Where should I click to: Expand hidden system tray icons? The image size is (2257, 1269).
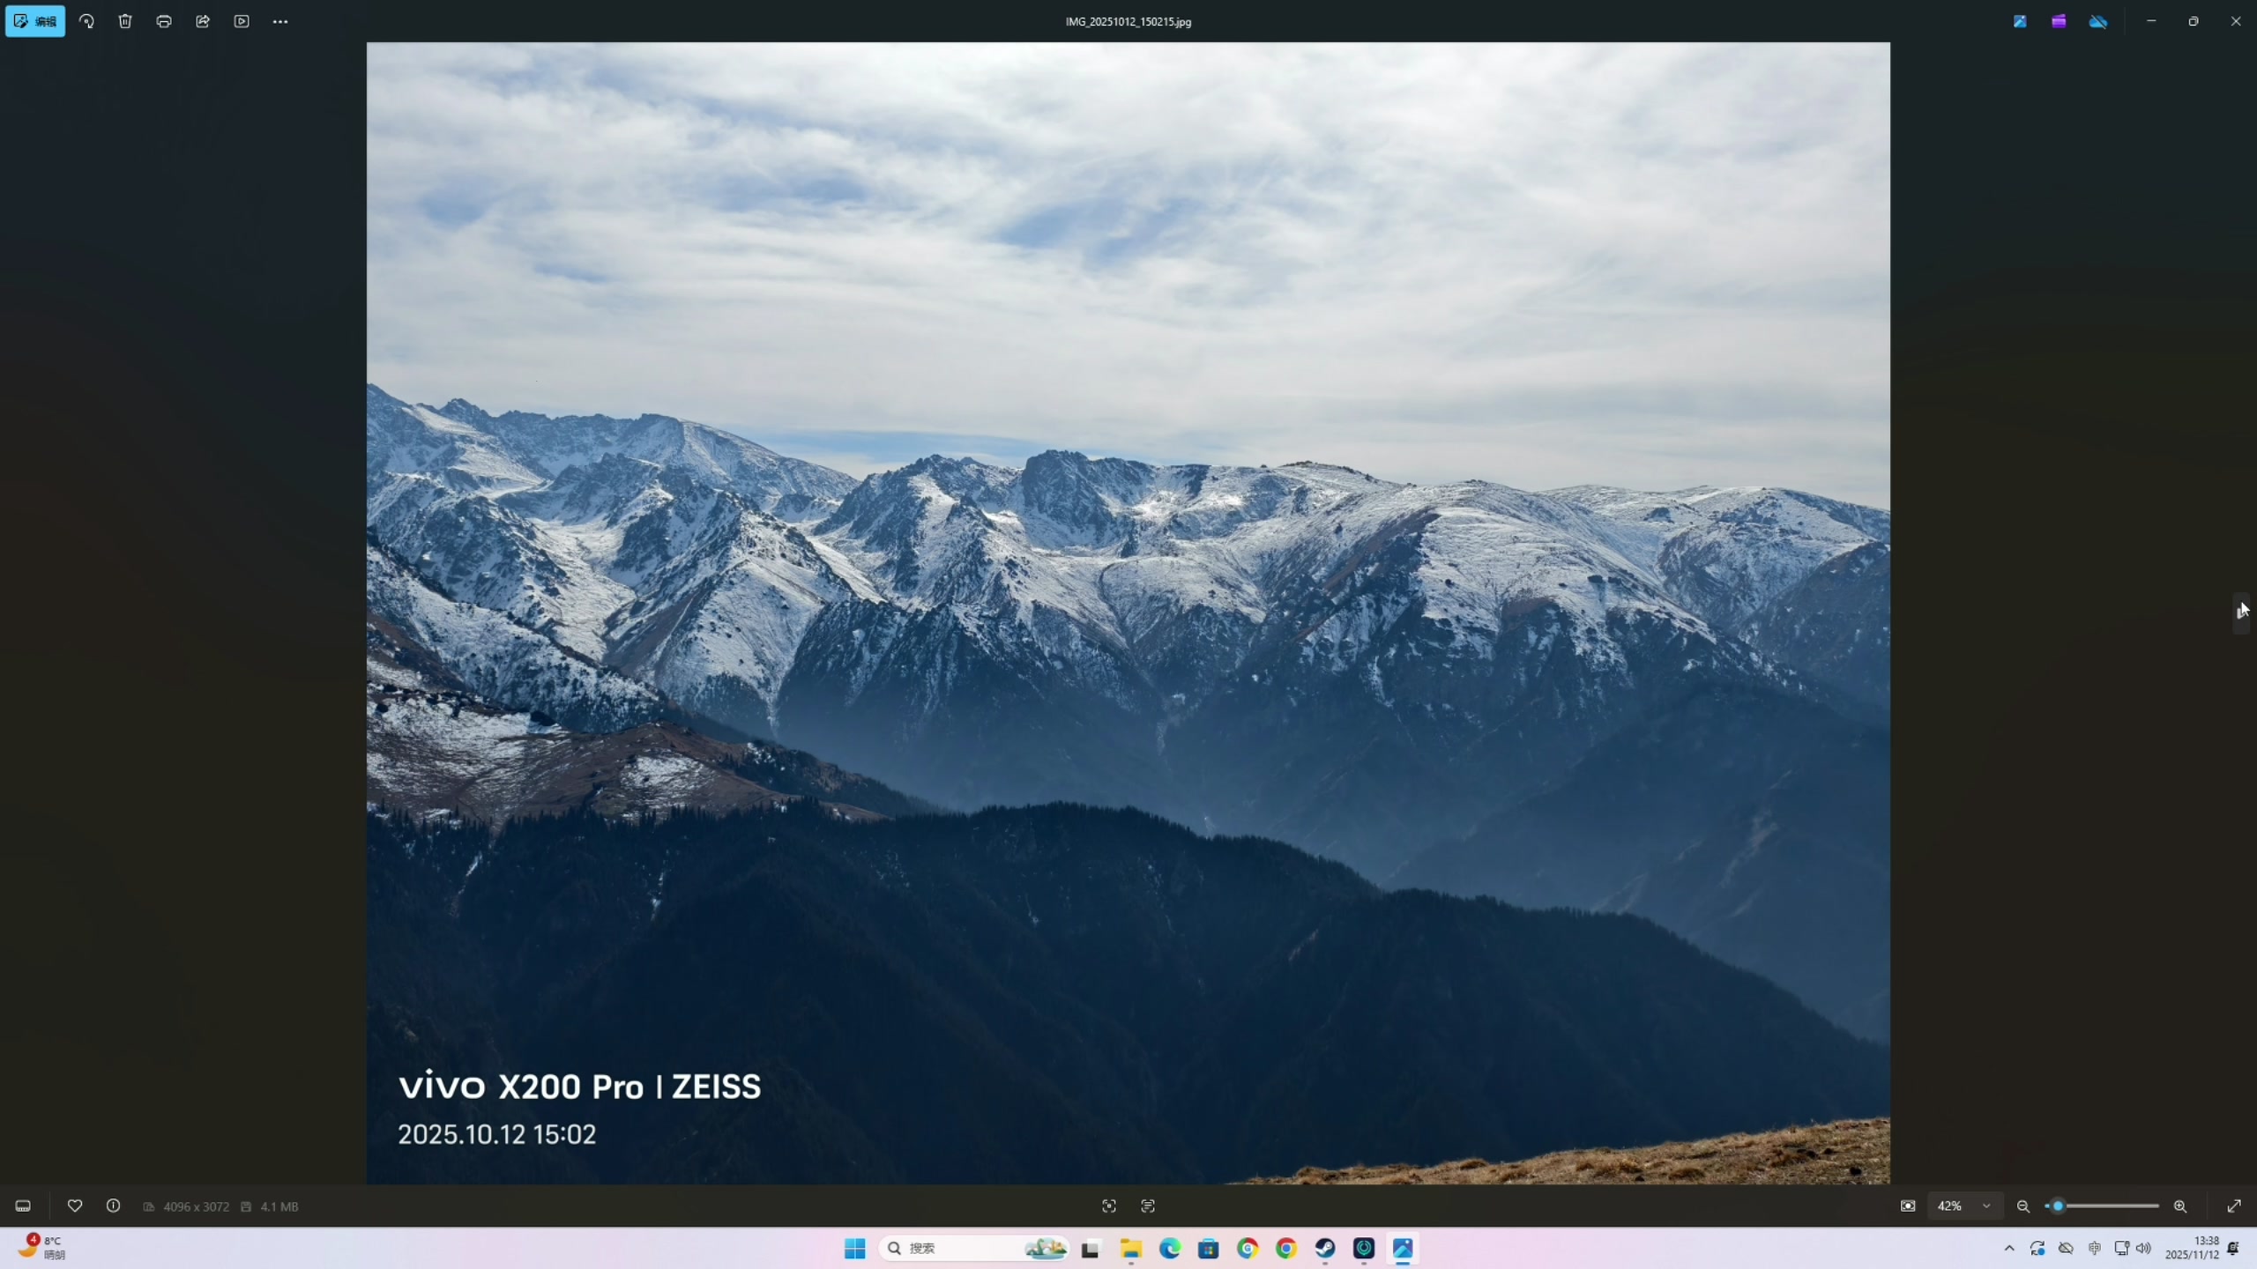[x=2009, y=1249]
